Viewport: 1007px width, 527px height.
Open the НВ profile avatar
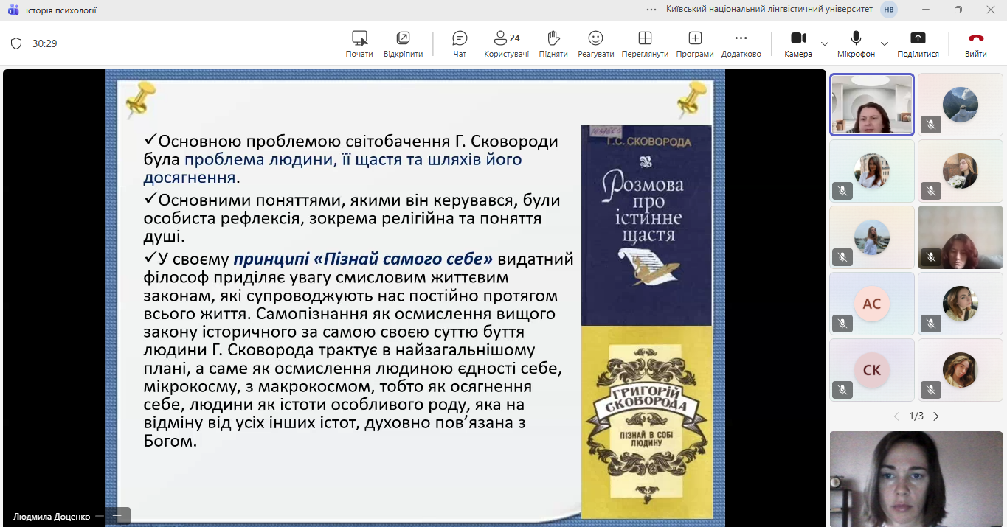[x=889, y=10]
